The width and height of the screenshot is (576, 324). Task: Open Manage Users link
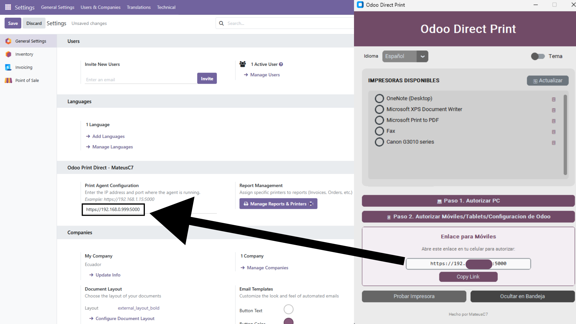click(265, 75)
